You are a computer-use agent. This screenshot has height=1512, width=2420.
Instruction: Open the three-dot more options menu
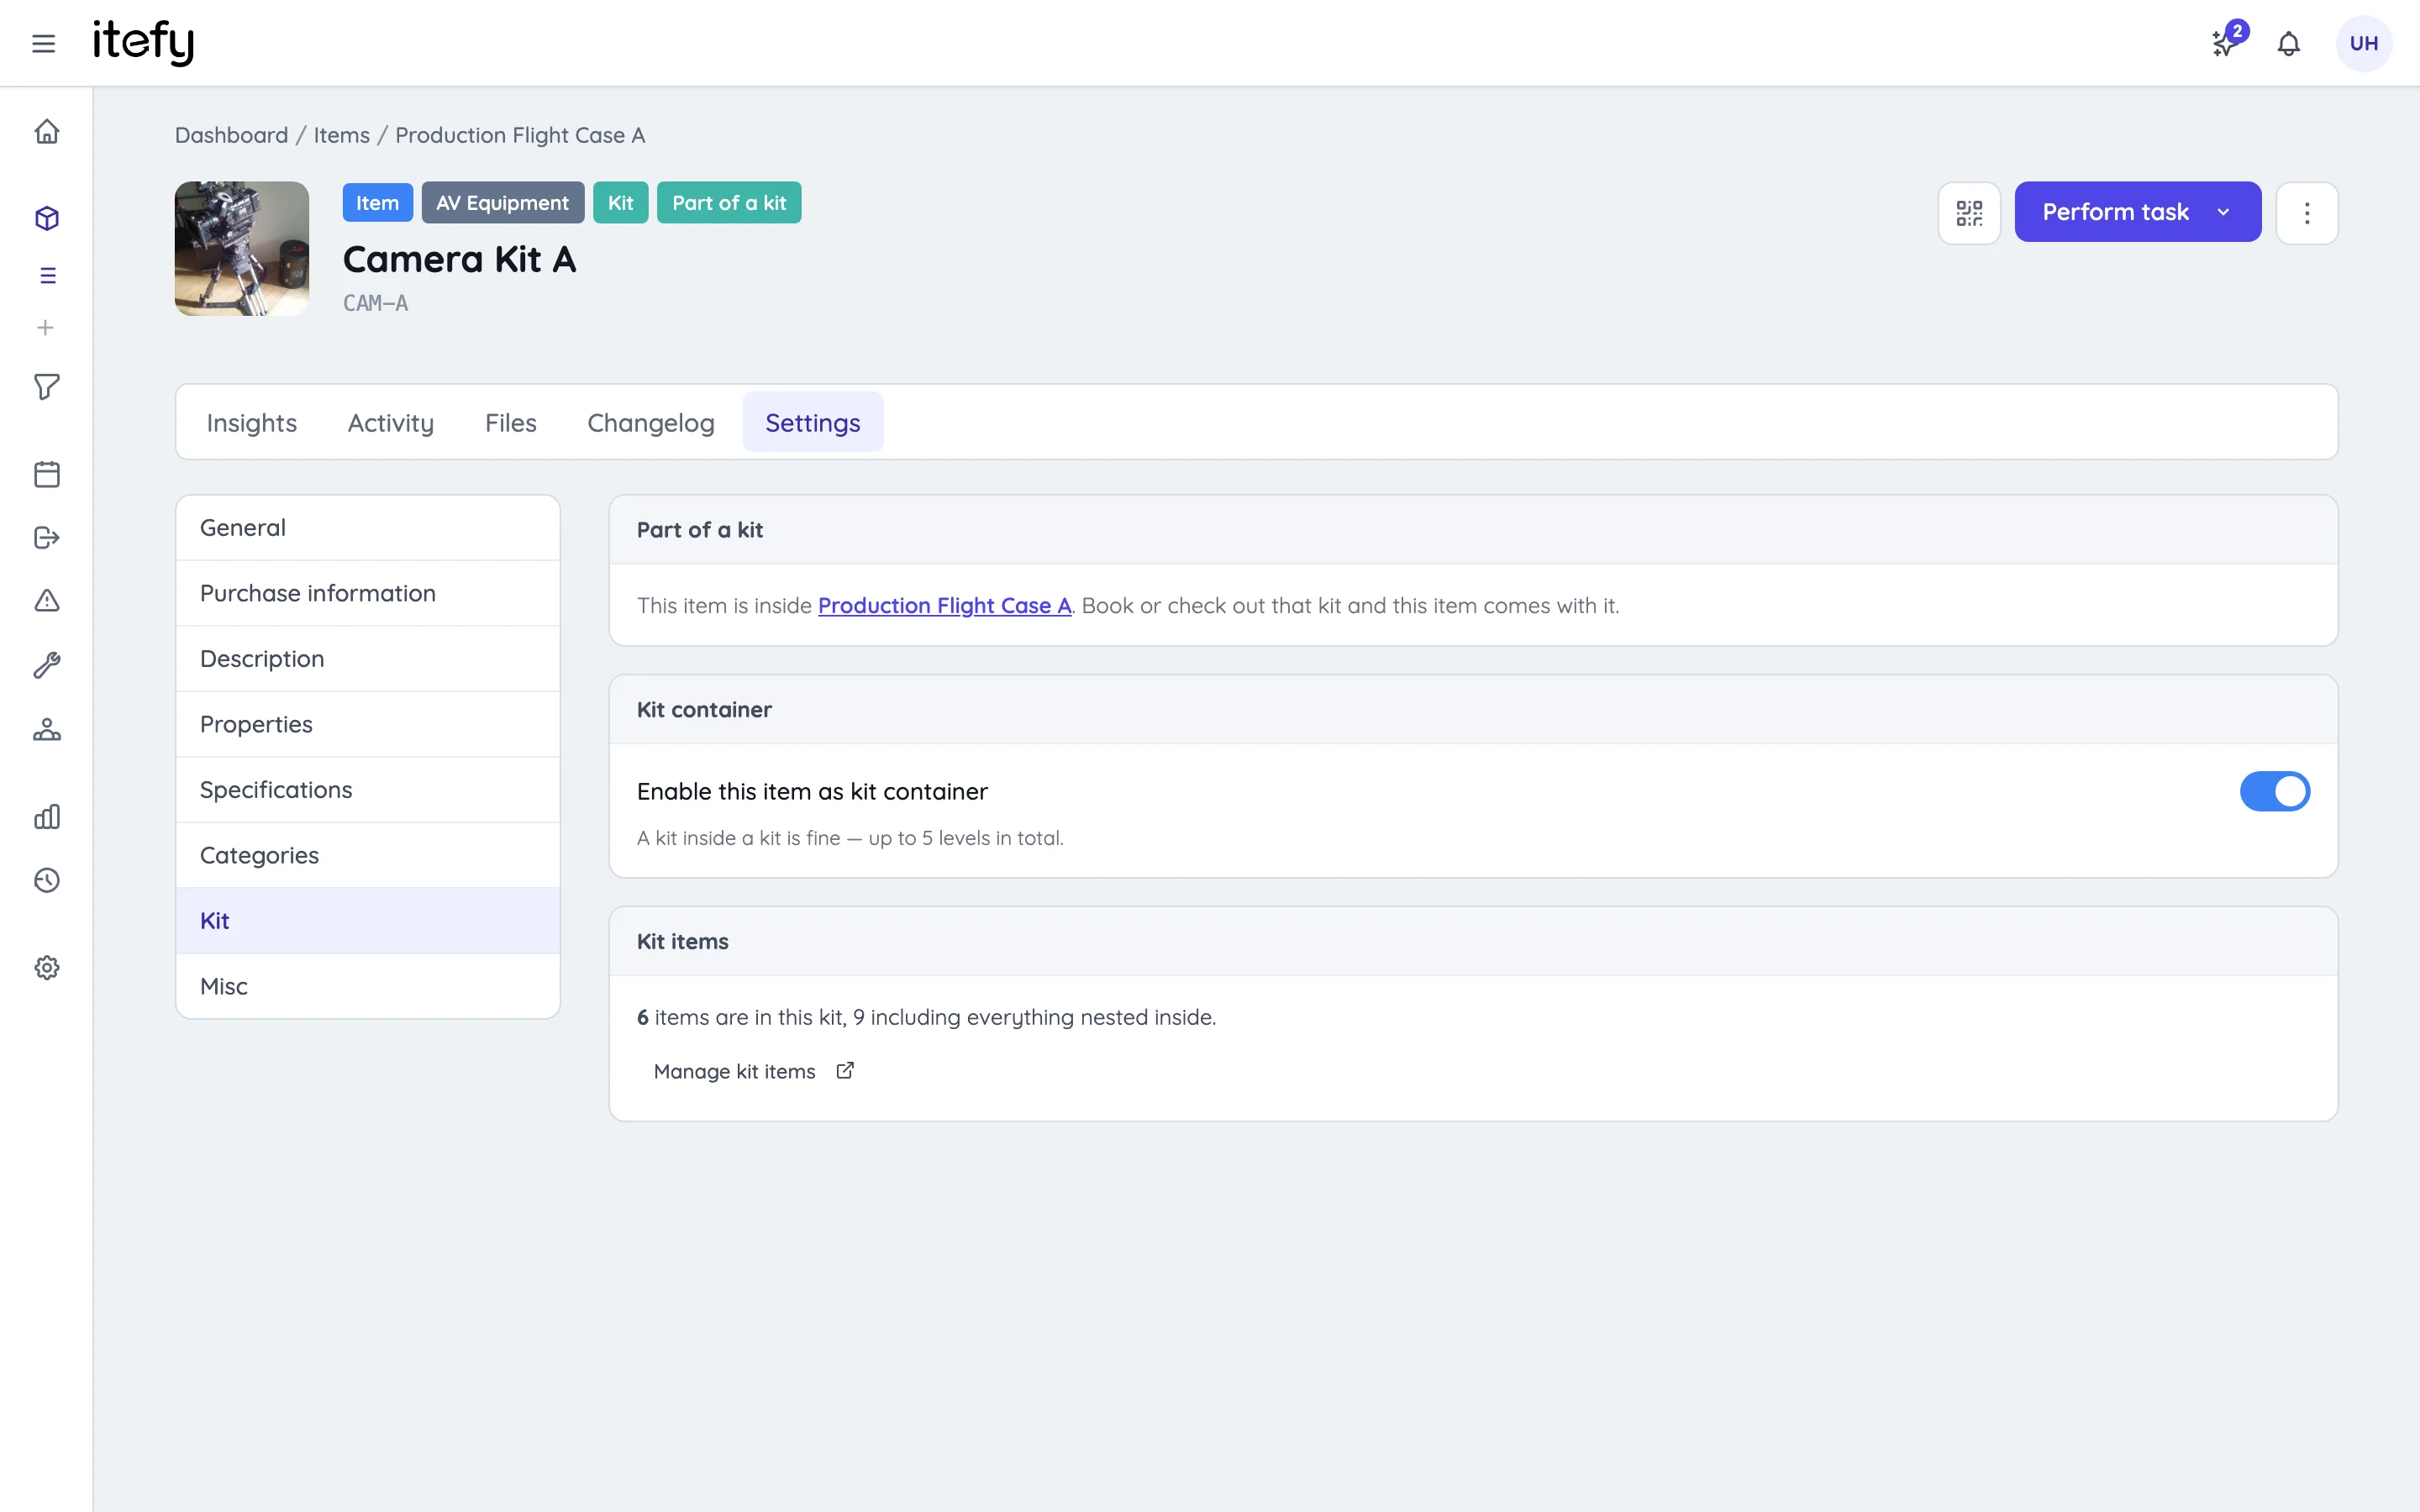(2306, 212)
